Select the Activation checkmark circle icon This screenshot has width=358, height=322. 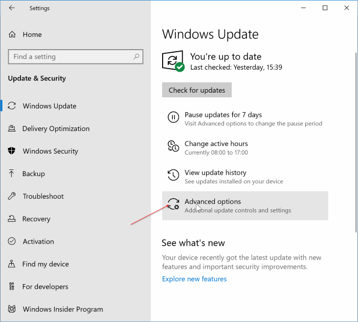coord(12,241)
